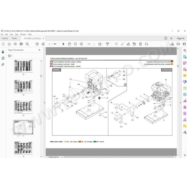Switch to the Home tab

[x=5, y=38]
